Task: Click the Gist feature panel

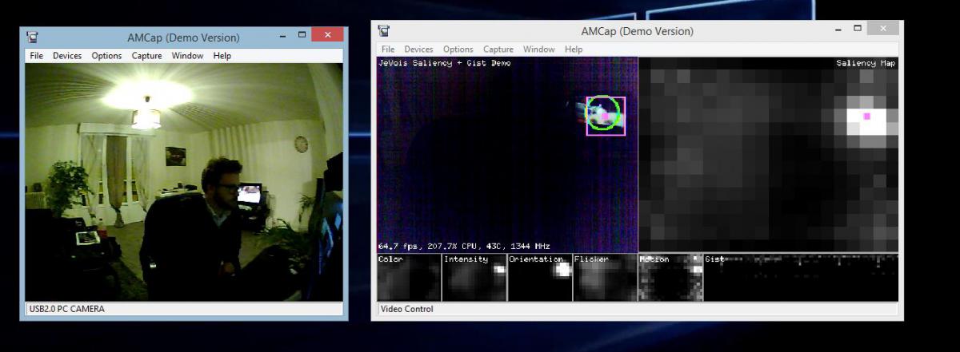Action: click(x=801, y=278)
